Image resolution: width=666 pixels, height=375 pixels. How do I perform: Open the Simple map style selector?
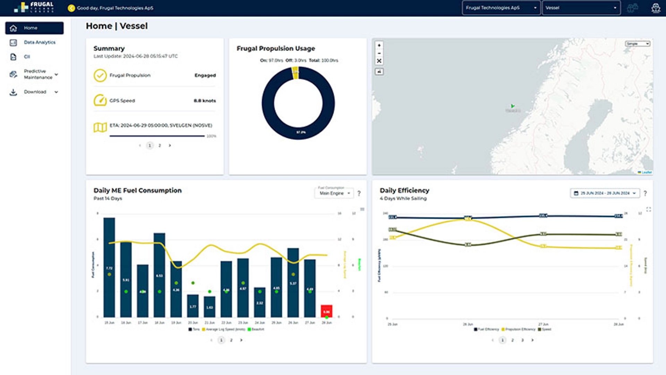click(x=638, y=44)
